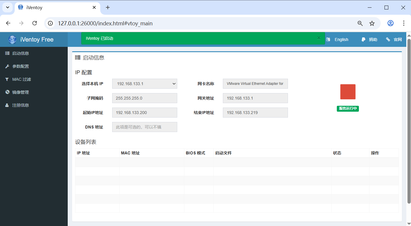Click the 启动信息 sidebar icon

(x=7, y=53)
